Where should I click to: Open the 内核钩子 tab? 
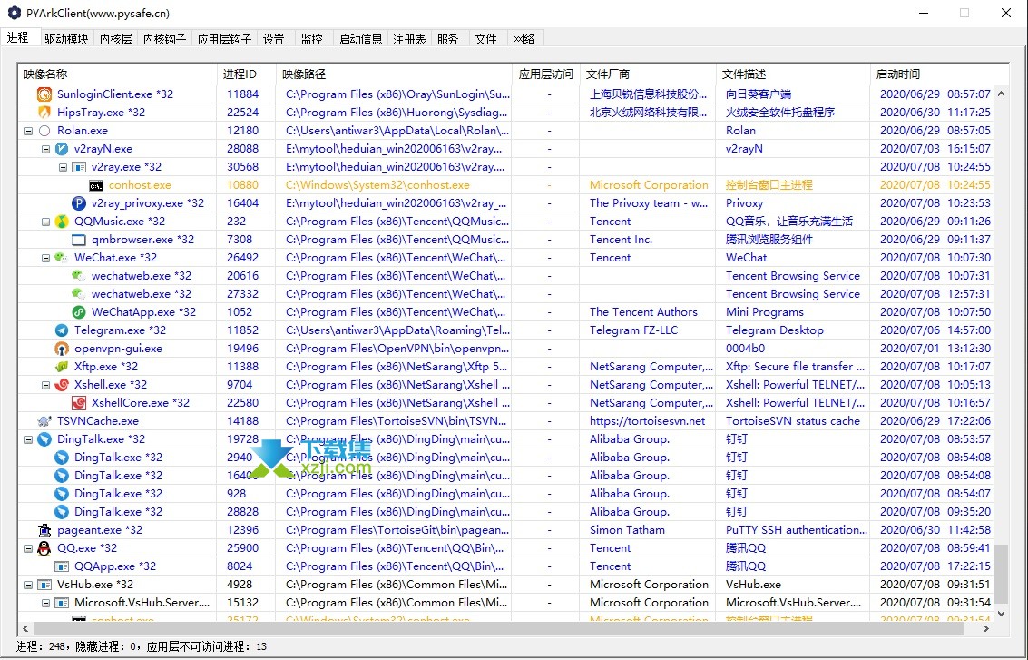(164, 39)
